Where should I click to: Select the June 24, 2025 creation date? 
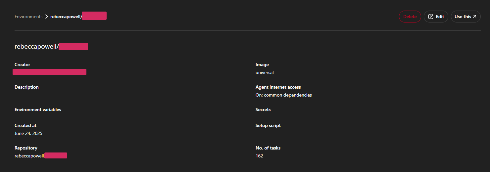click(x=28, y=133)
